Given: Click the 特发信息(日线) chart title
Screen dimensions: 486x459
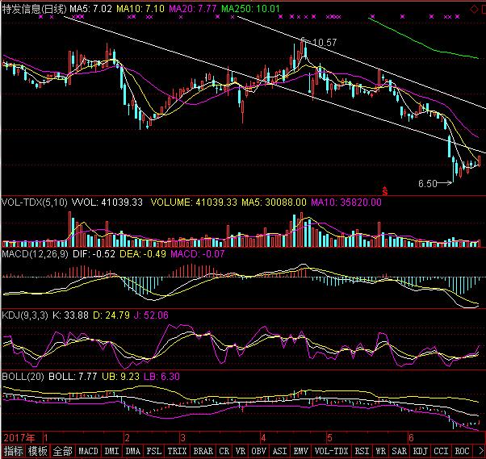Looking at the screenshot, I should coord(34,9).
